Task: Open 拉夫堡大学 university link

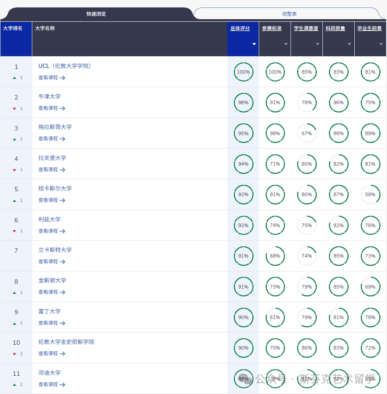Action: click(52, 158)
